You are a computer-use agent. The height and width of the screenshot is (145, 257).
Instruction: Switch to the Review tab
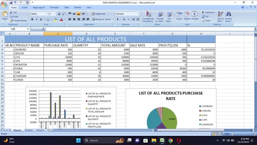coord(78,8)
